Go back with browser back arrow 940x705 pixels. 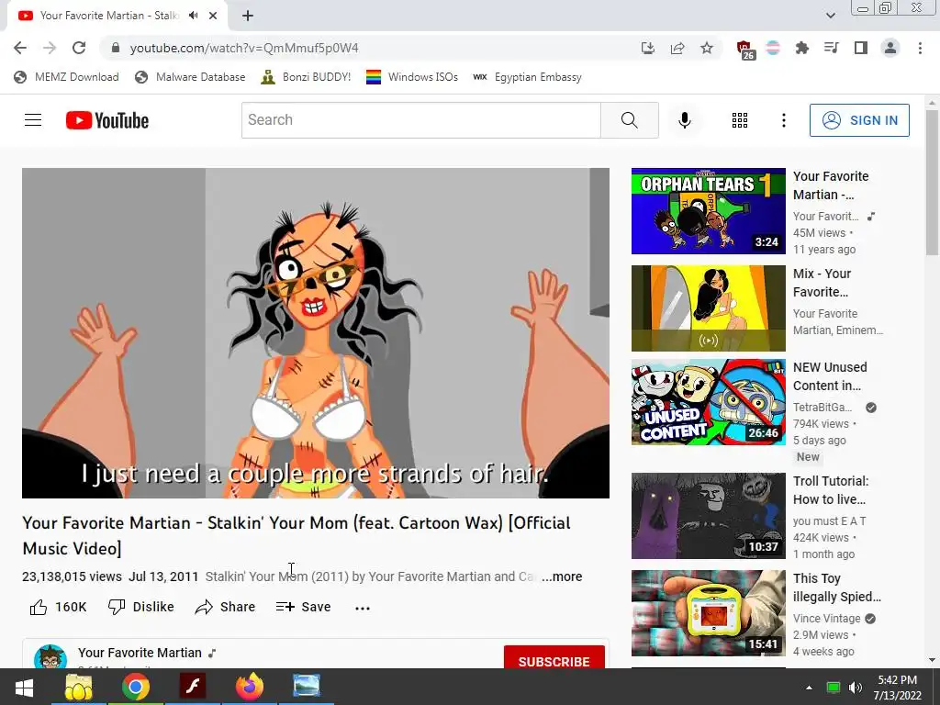(20, 48)
